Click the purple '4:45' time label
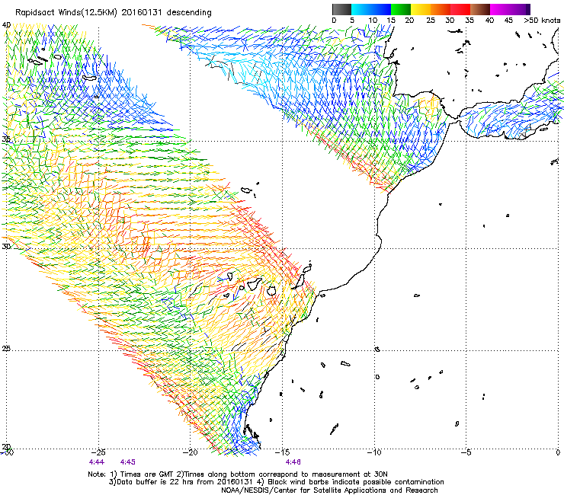 [128, 462]
